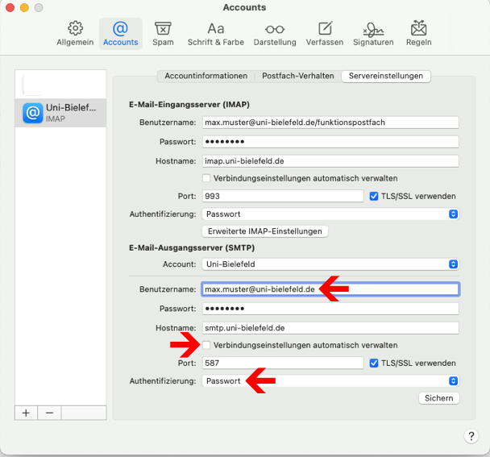Open help with the question mark button

(x=471, y=436)
